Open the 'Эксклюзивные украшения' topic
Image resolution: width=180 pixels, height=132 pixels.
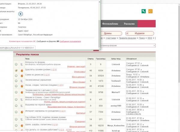pos(38,80)
